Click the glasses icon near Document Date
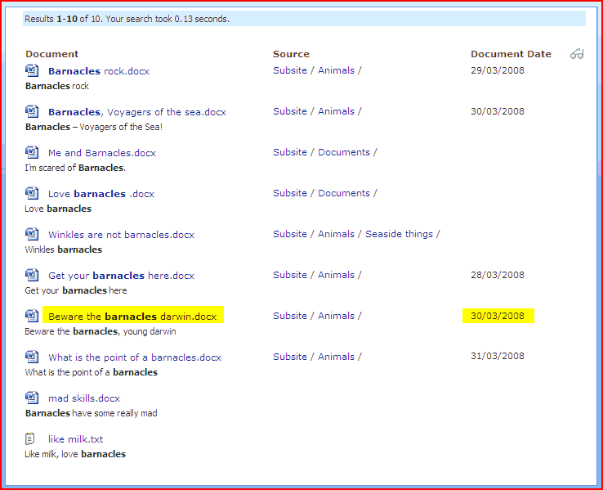 tap(577, 54)
